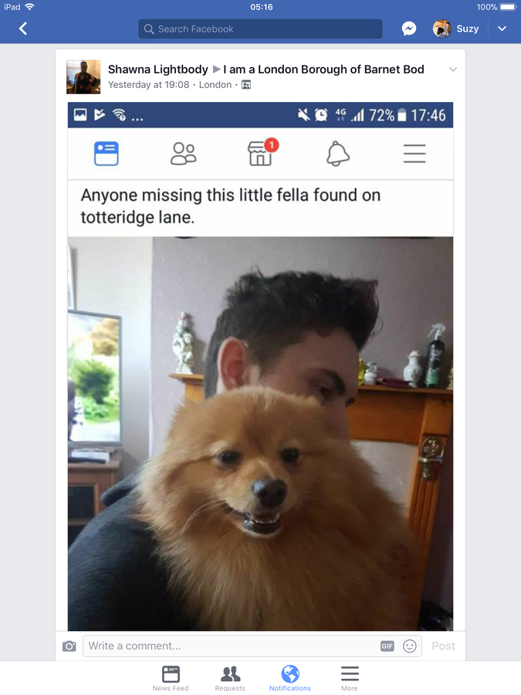This screenshot has height=695, width=521.
Task: Expand the account dropdown arrow next to Suzy
Action: pos(502,29)
